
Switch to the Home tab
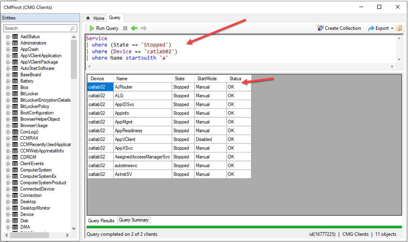[95, 18]
